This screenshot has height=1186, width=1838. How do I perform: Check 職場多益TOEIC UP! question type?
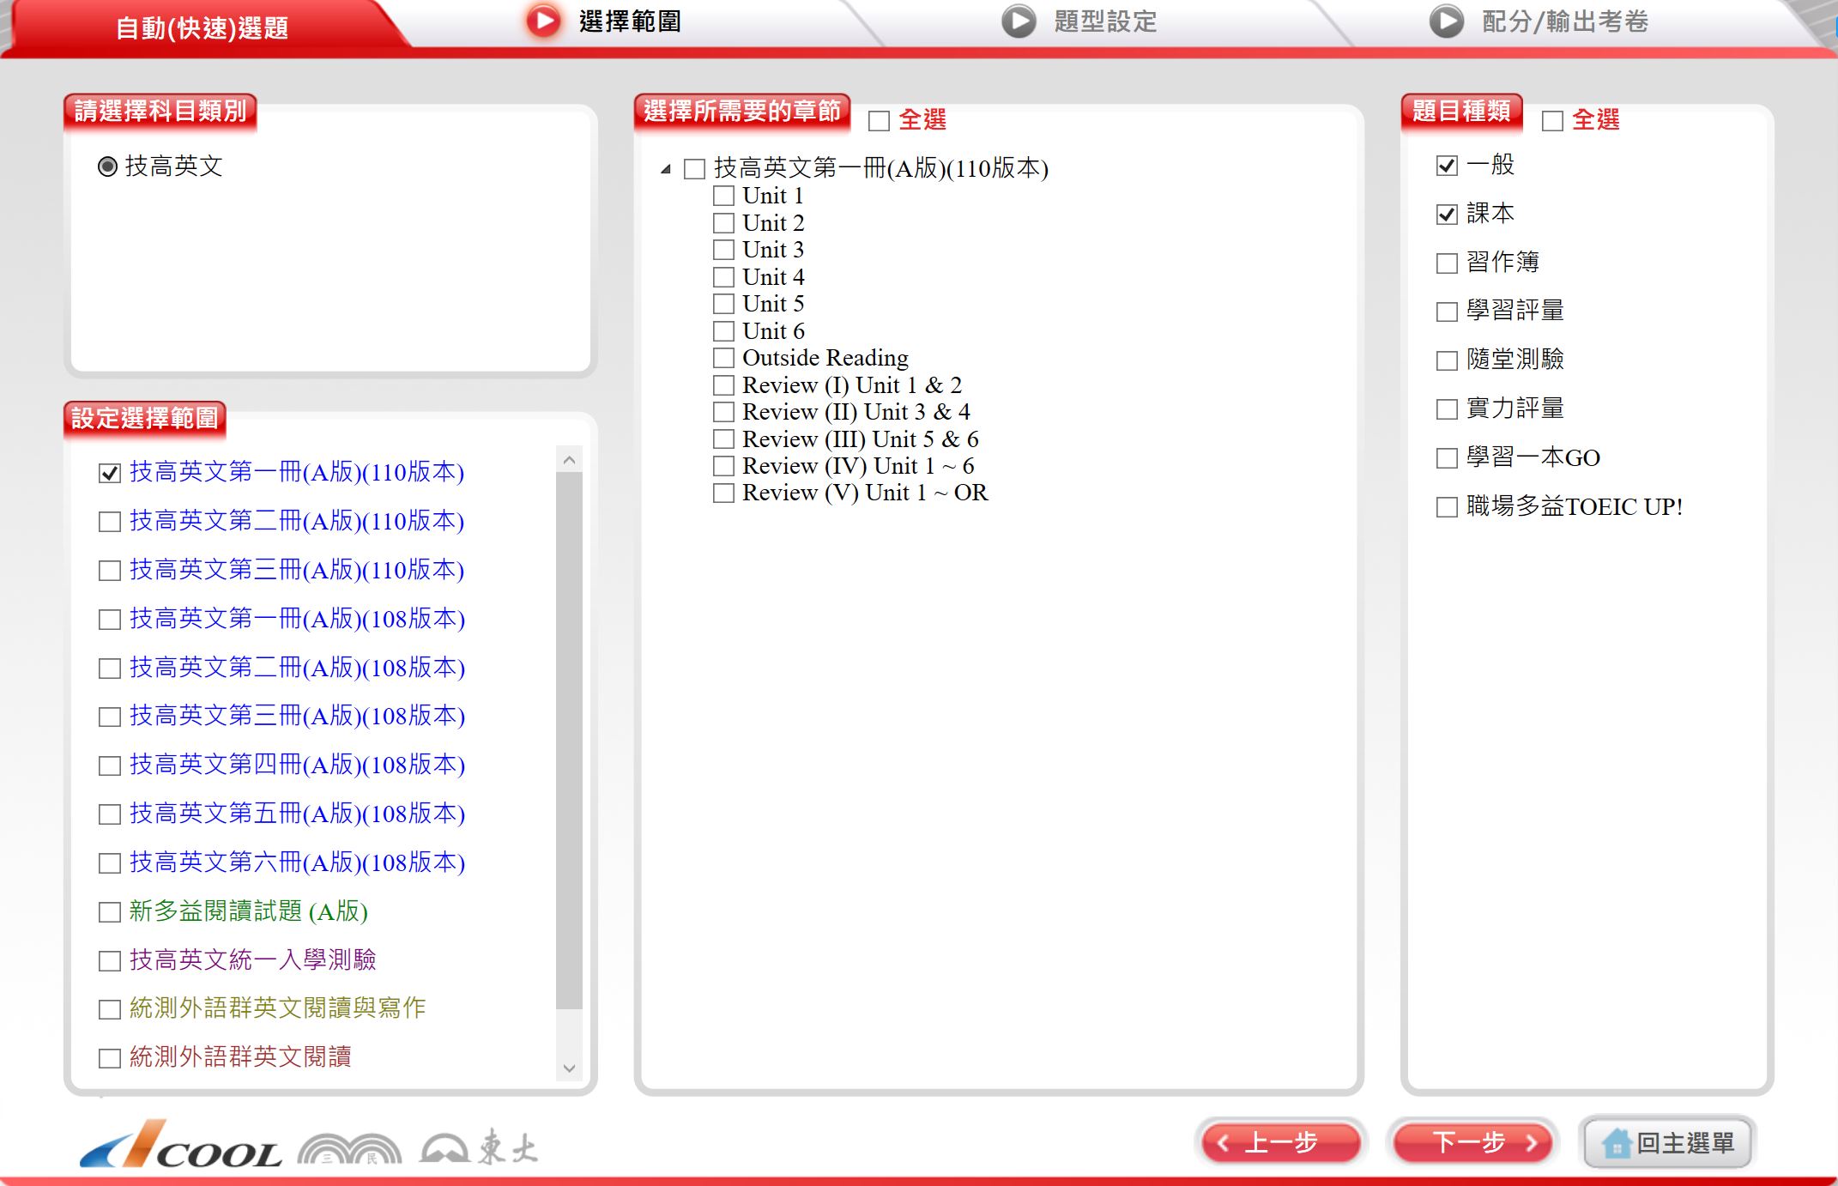click(1447, 507)
